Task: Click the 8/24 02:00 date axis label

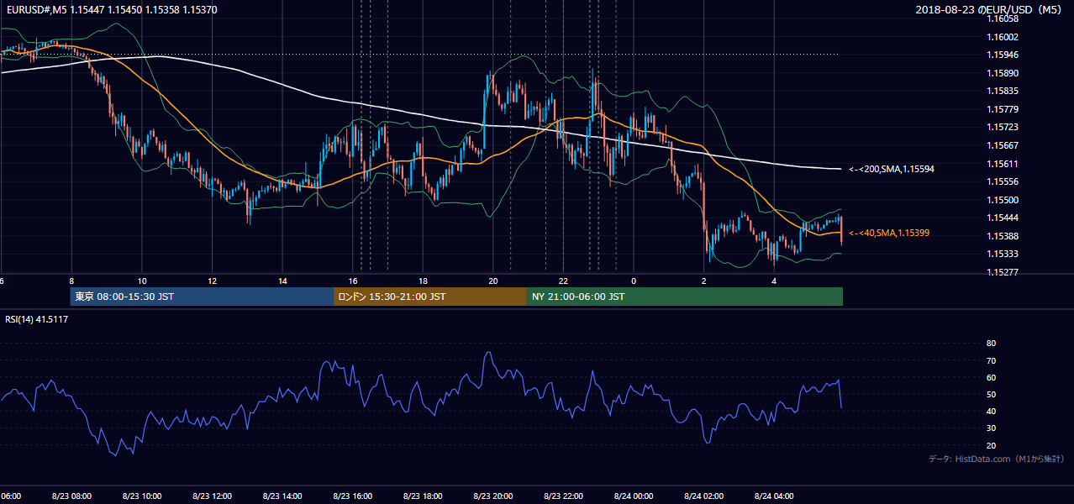Action: click(x=703, y=496)
